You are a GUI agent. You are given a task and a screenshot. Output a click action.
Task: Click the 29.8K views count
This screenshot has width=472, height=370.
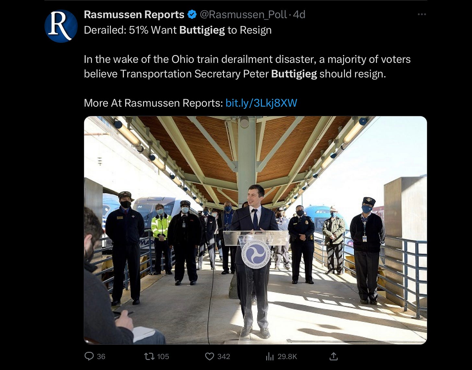click(x=287, y=356)
